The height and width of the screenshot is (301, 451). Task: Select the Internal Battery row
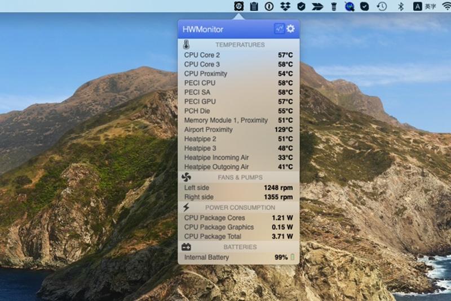pos(238,257)
